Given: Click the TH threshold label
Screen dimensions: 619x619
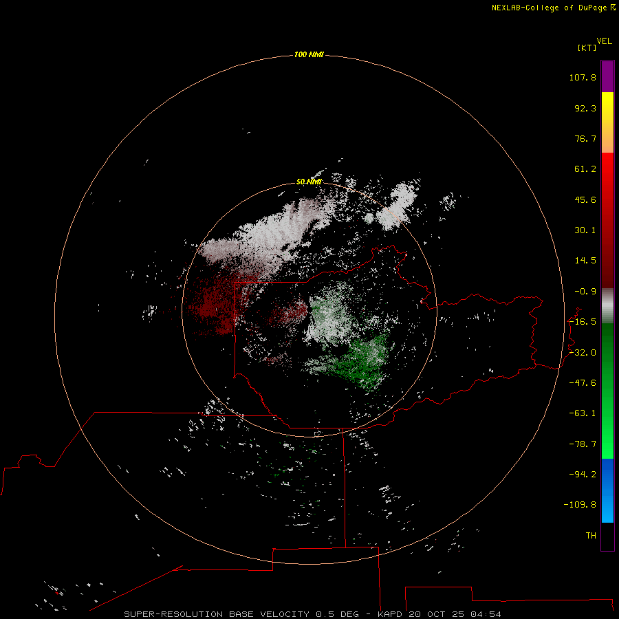Looking at the screenshot, I should [591, 535].
